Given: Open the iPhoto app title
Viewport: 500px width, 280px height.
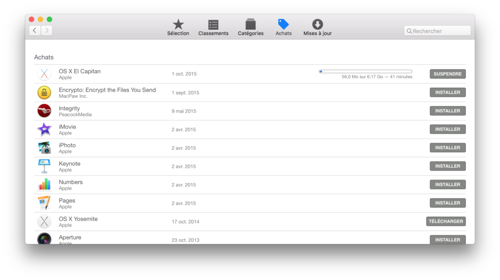Looking at the screenshot, I should [x=67, y=145].
